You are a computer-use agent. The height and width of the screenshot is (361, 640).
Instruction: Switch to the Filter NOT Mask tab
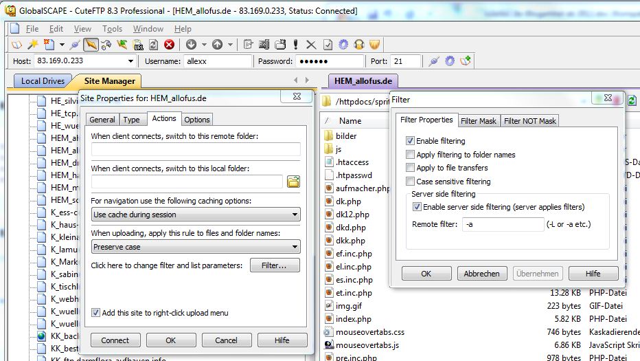530,120
